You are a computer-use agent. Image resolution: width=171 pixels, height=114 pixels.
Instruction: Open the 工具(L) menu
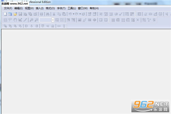pyautogui.click(x=72, y=8)
